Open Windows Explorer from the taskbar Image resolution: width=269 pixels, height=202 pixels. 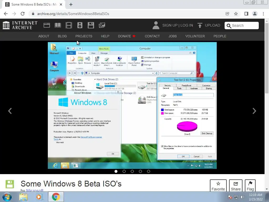23,197
